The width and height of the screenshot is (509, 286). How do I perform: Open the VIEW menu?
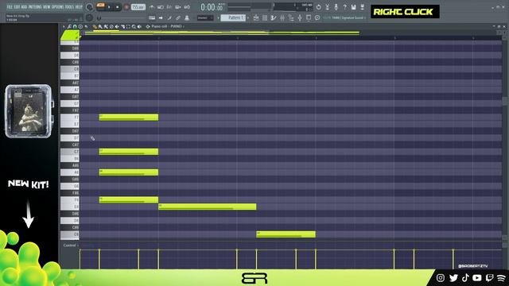pyautogui.click(x=46, y=7)
